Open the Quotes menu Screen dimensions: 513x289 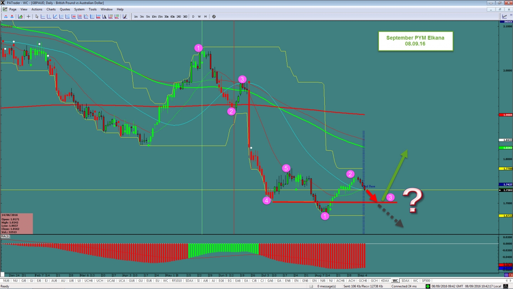65,9
